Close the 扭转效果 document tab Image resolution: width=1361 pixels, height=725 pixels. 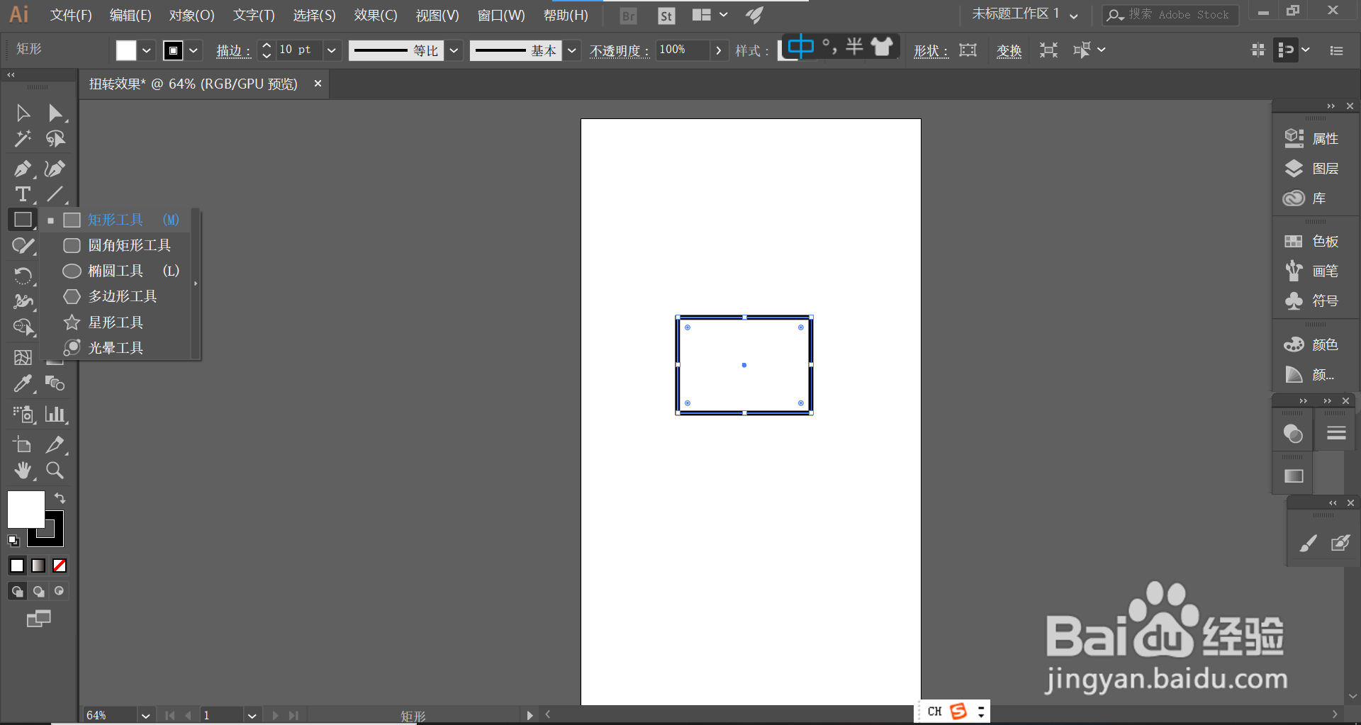point(318,84)
